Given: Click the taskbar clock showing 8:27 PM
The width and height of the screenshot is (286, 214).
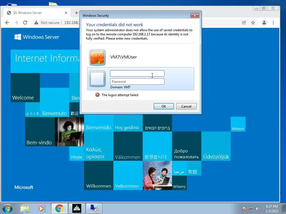Looking at the screenshot, I should 272,209.
